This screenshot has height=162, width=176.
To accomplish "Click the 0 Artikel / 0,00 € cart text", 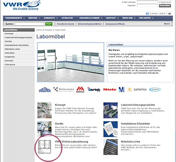I will pos(158,14).
